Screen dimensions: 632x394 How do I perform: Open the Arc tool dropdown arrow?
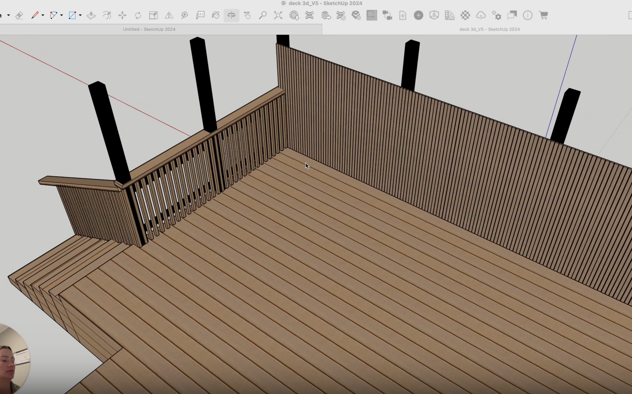coord(61,15)
